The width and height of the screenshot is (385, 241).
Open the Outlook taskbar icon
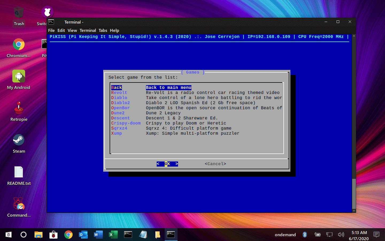point(83,235)
